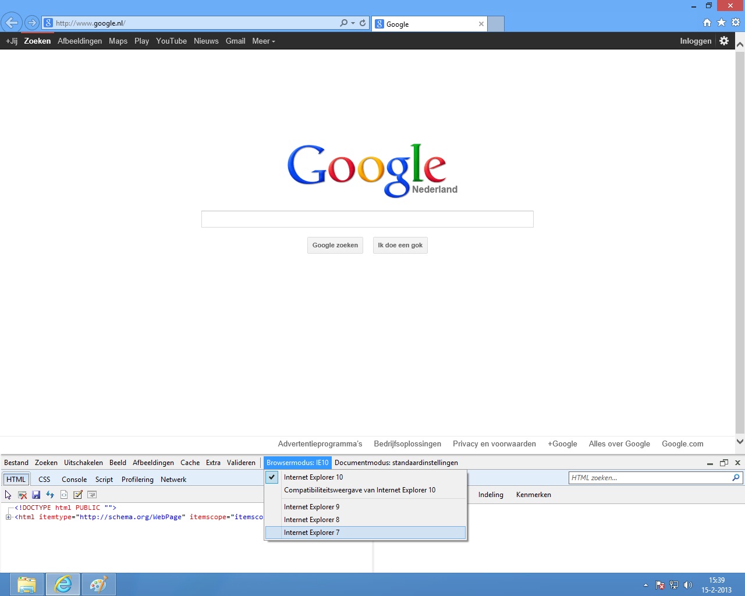Screen dimensions: 745x596
Task: Switch to the Netwerk tab
Action: point(173,480)
